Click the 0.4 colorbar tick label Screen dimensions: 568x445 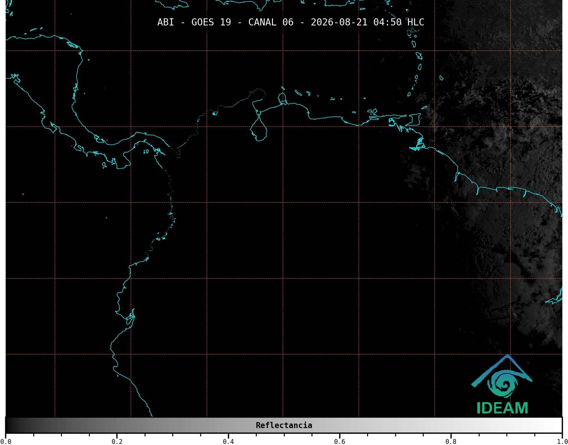pyautogui.click(x=228, y=441)
